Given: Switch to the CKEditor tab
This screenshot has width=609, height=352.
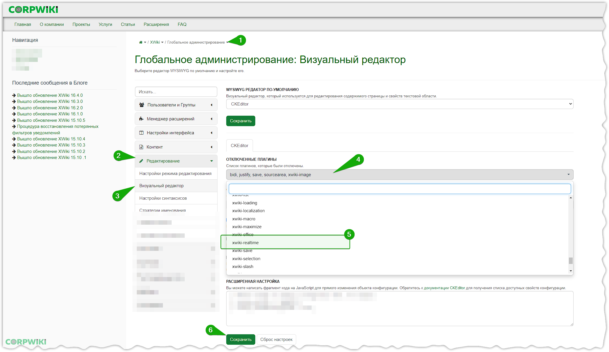Looking at the screenshot, I should pyautogui.click(x=240, y=146).
